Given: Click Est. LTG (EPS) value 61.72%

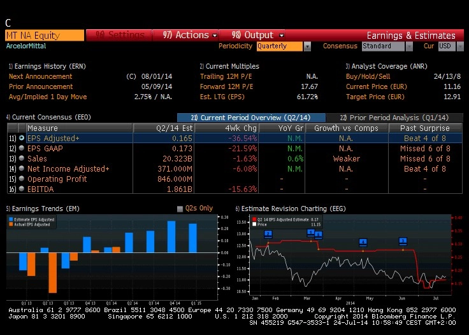Looking at the screenshot, I should click(x=307, y=97).
